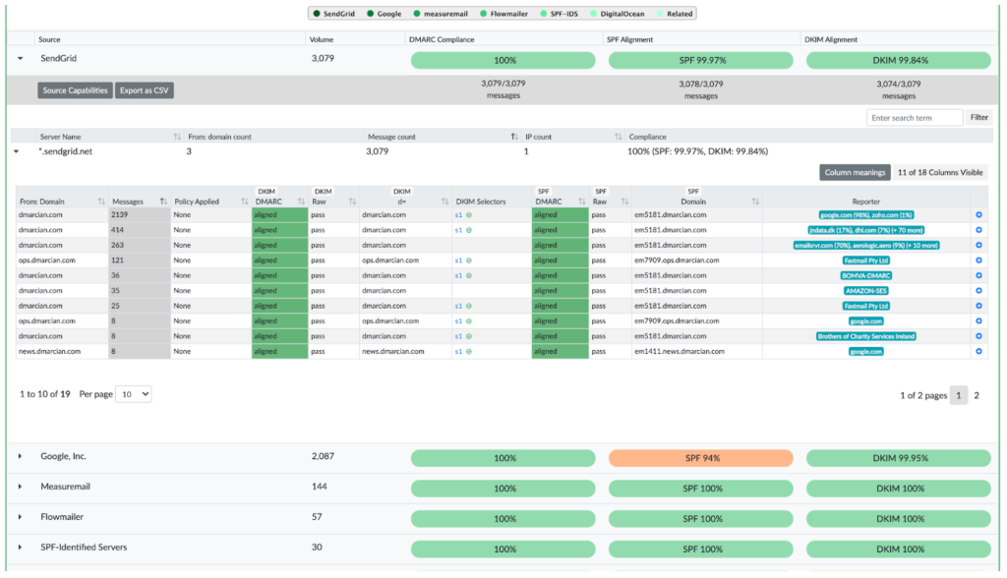Sort by Message count column
This screenshot has height=578, width=1007.
click(513, 137)
